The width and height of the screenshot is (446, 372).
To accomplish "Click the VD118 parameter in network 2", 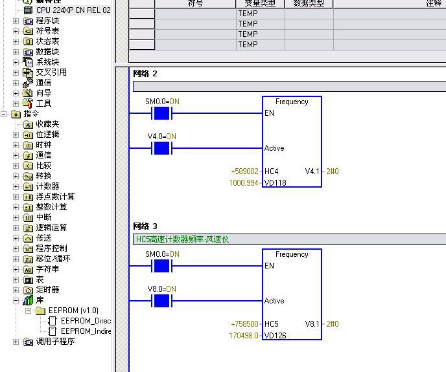I will [x=275, y=183].
